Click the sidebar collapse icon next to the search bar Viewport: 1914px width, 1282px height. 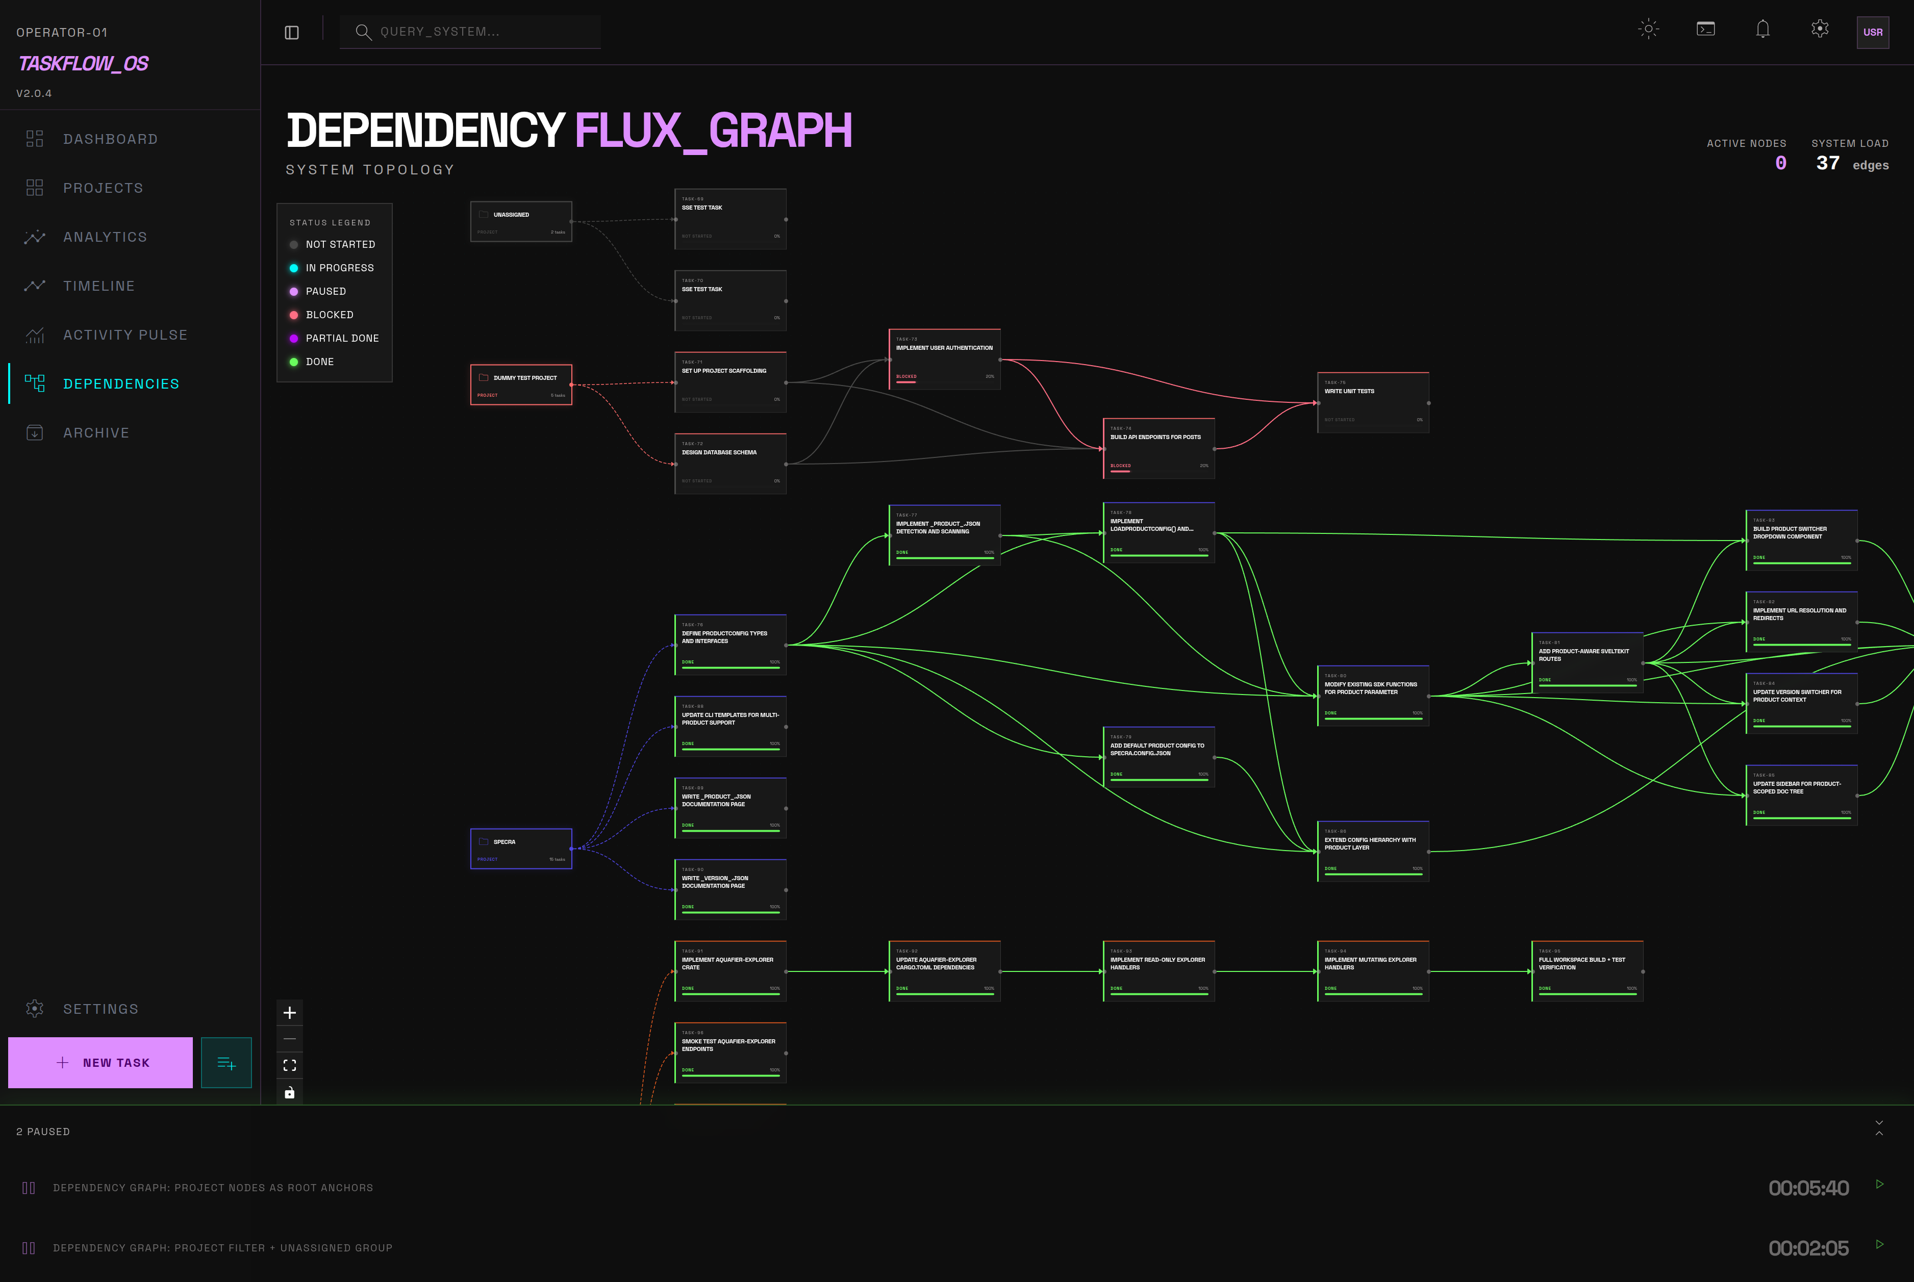tap(292, 32)
